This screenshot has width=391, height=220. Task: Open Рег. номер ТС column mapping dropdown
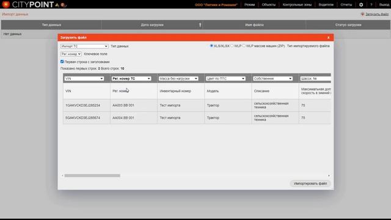[x=131, y=79]
